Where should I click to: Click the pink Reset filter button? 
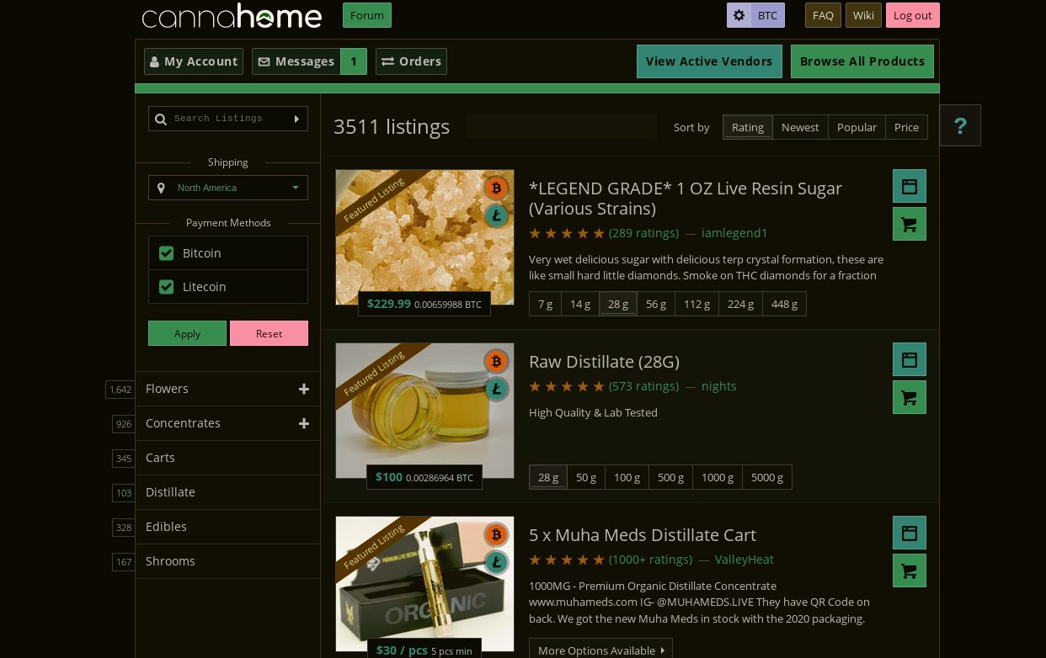coord(269,333)
